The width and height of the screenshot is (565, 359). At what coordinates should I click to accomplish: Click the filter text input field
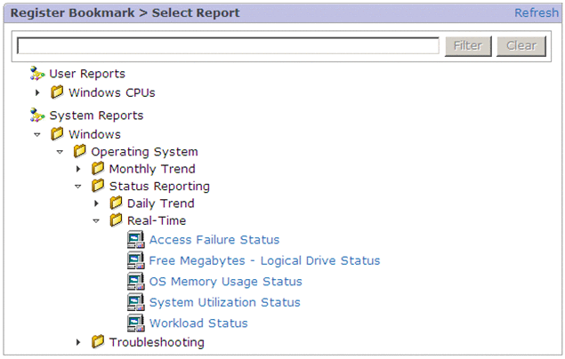coord(228,46)
